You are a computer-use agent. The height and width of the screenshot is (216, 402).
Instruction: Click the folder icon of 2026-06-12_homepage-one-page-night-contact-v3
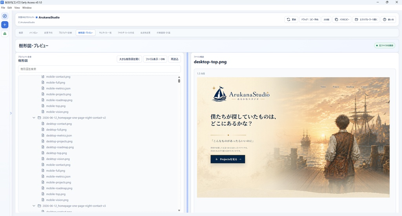click(39, 206)
